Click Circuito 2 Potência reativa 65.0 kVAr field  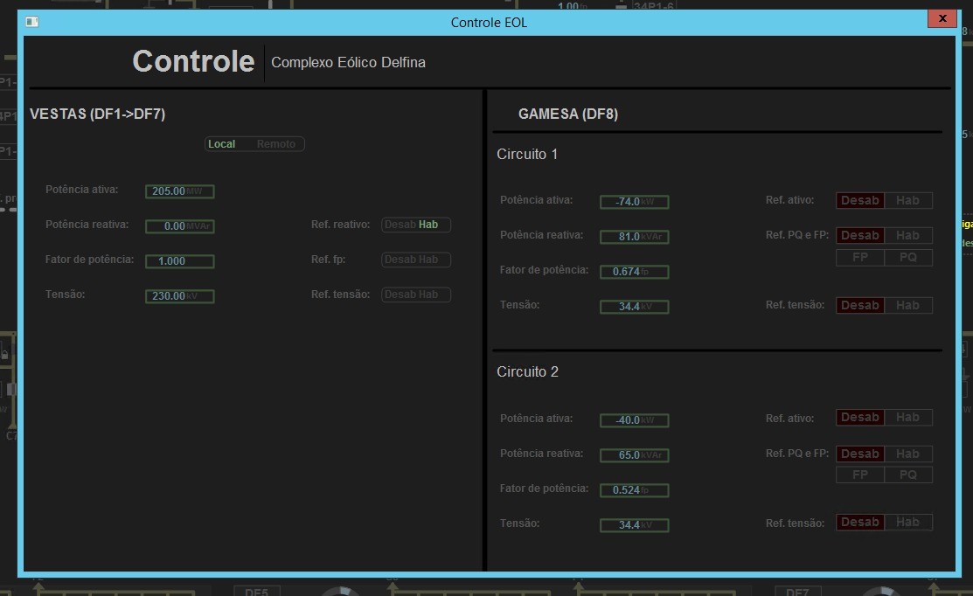point(634,454)
